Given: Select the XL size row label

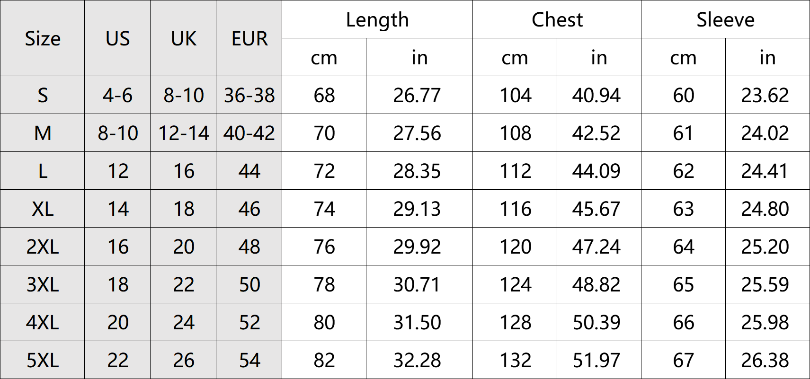Looking at the screenshot, I should 43,209.
